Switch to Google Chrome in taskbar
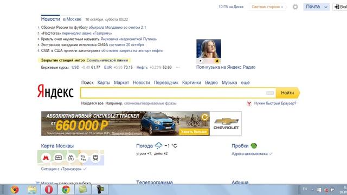347x195 pixels. point(66,190)
